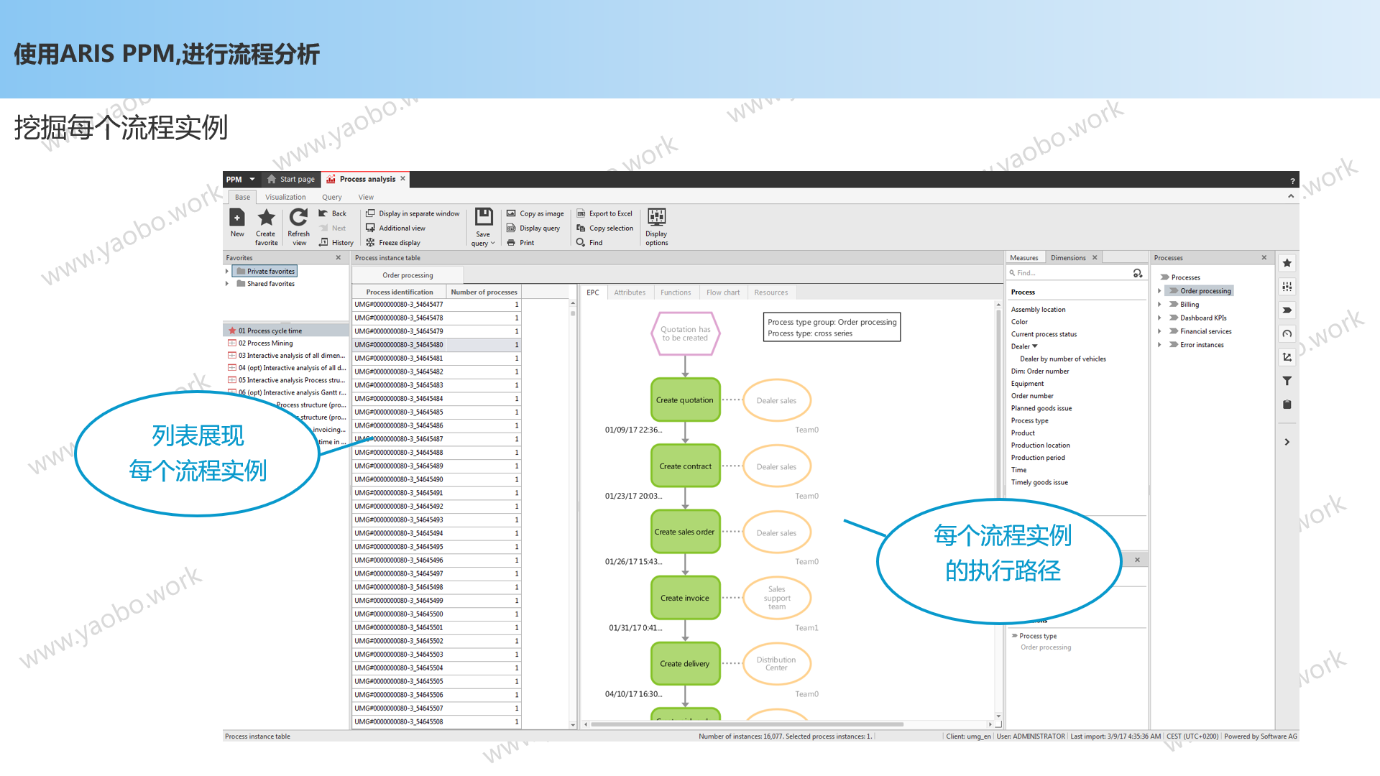
Task: Open the Resources tab
Action: [771, 292]
